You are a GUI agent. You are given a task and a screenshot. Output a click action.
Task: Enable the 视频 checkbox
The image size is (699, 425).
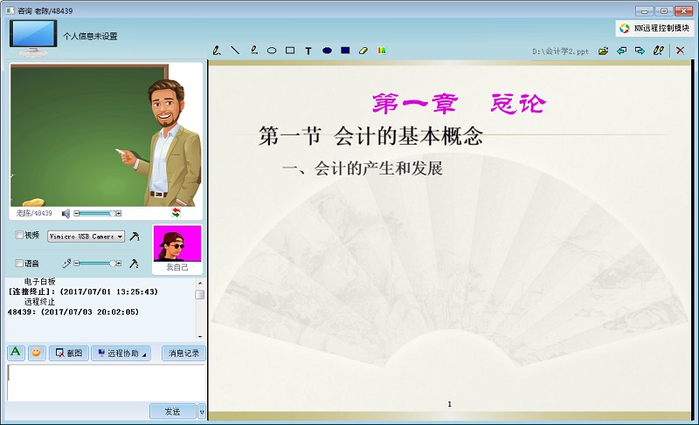(19, 235)
